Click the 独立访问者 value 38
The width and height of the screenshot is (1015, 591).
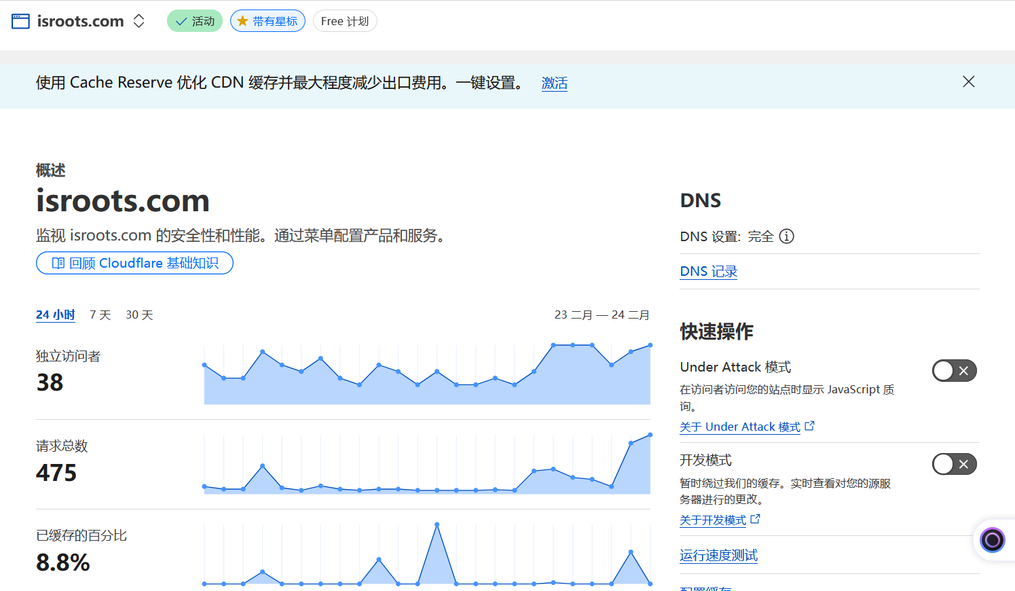click(x=50, y=382)
